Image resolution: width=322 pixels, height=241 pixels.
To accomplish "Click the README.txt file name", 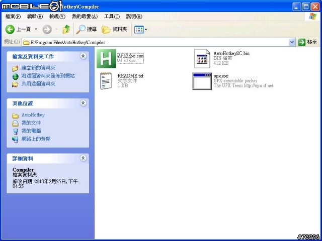I will [x=131, y=76].
